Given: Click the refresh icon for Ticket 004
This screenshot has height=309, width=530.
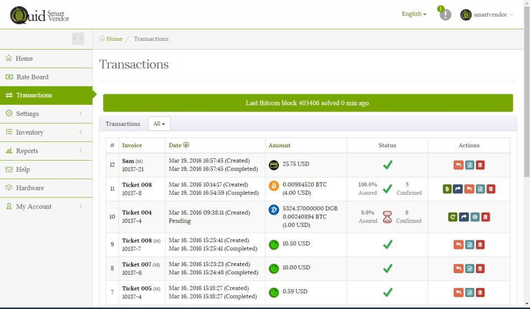Looking at the screenshot, I should pos(453,217).
